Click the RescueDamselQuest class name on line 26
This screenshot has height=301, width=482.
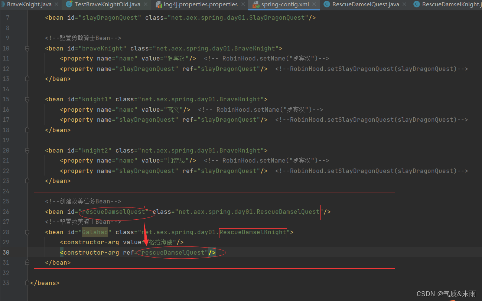tap(288, 212)
